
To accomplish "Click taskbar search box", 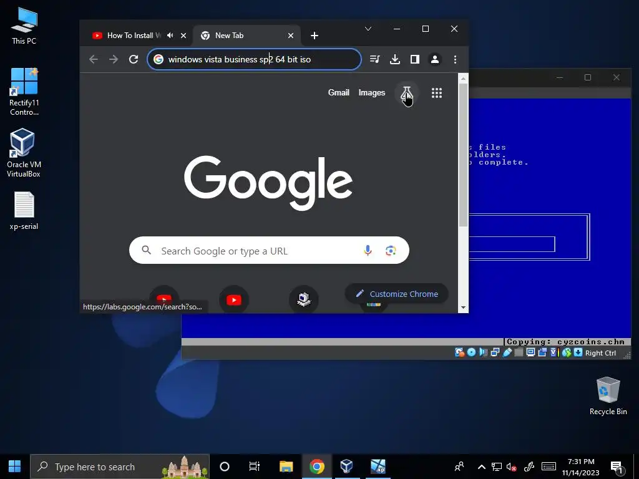I will click(120, 467).
